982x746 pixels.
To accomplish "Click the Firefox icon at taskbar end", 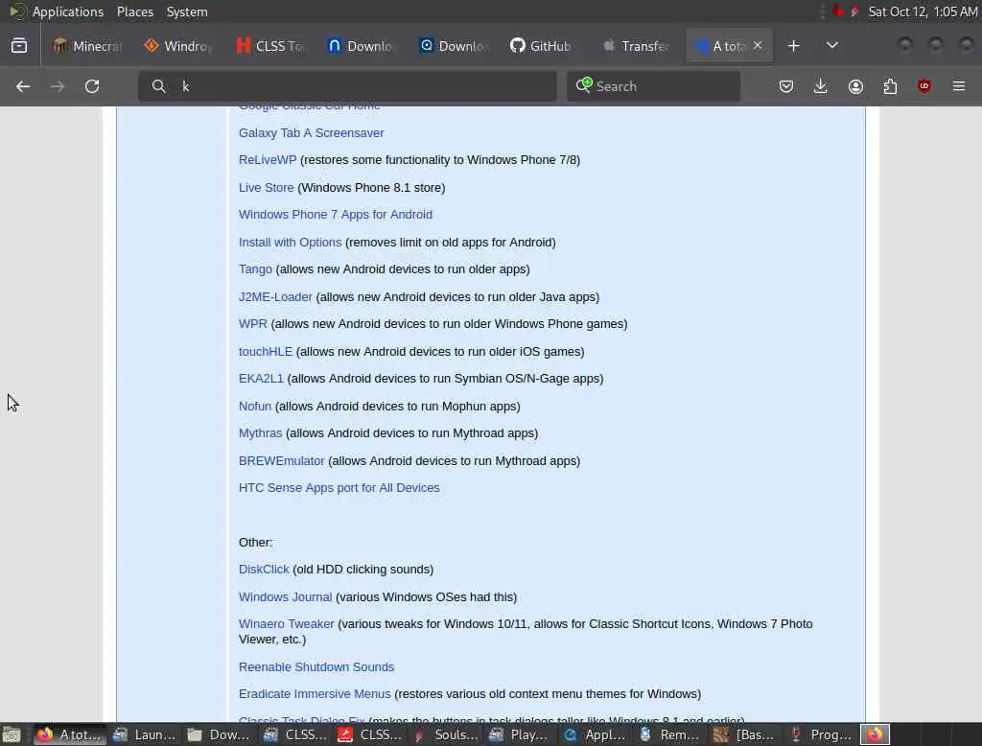I will click(875, 734).
